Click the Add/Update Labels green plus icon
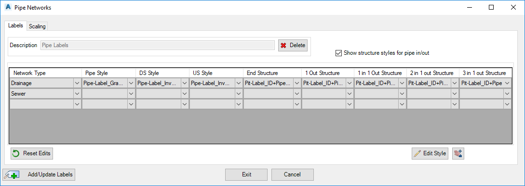This screenshot has height=186, width=525. click(12, 174)
